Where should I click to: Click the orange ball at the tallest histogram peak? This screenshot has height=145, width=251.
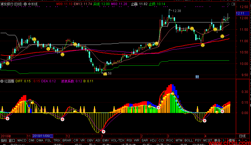[173, 93]
